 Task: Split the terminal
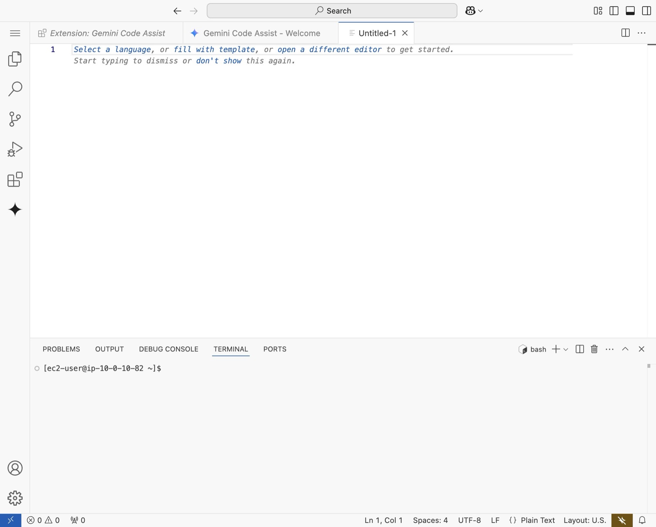coord(579,349)
